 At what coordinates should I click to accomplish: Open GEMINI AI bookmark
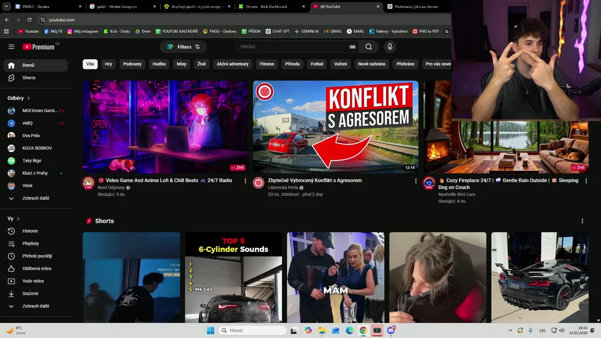coord(307,31)
